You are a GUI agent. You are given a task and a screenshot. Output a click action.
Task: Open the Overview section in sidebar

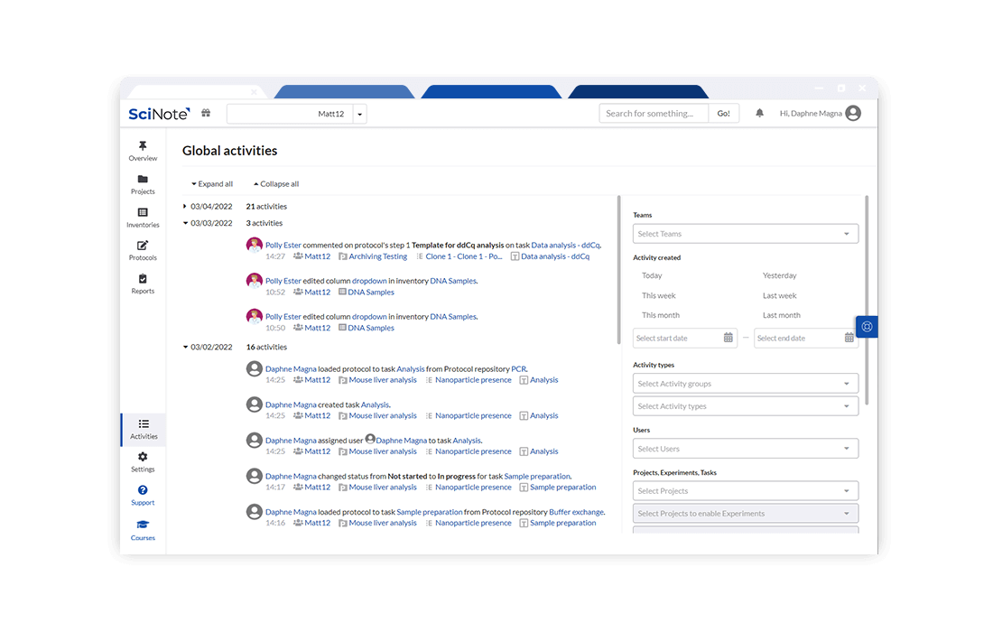click(143, 151)
